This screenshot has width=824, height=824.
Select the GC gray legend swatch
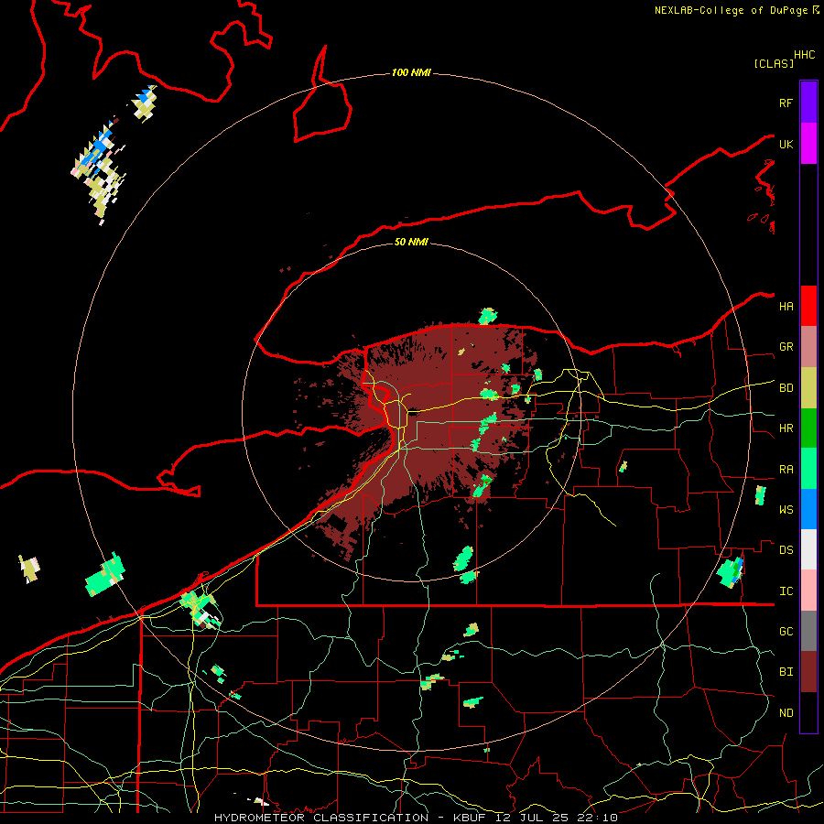[x=808, y=631]
